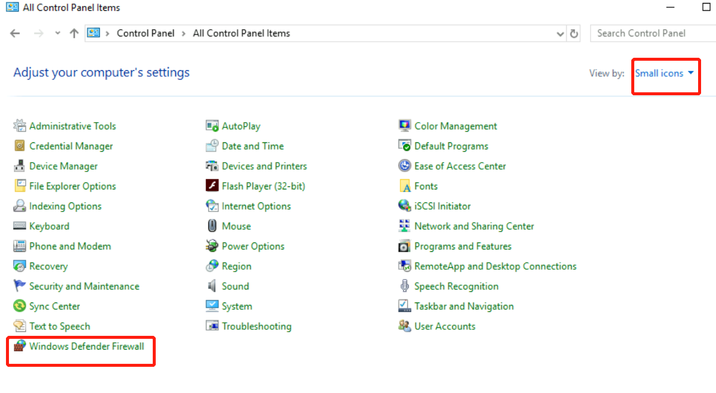
Task: Open the Sync Center icon
Action: pyautogui.click(x=20, y=306)
